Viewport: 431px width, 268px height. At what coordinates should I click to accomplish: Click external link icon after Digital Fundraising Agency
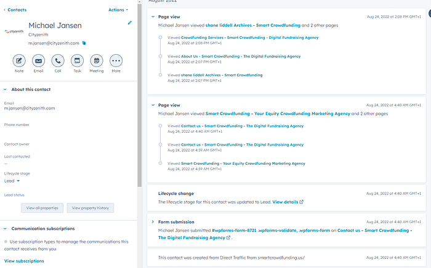228,237
